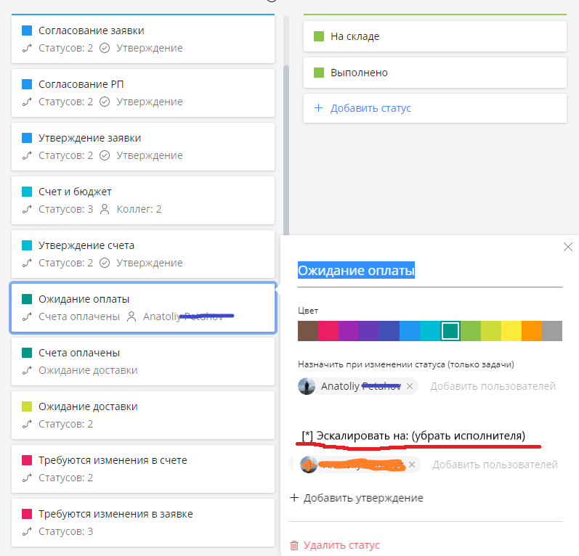The height and width of the screenshot is (556, 579).
Task: Select the Ожидание доставки status card
Action: (x=143, y=415)
